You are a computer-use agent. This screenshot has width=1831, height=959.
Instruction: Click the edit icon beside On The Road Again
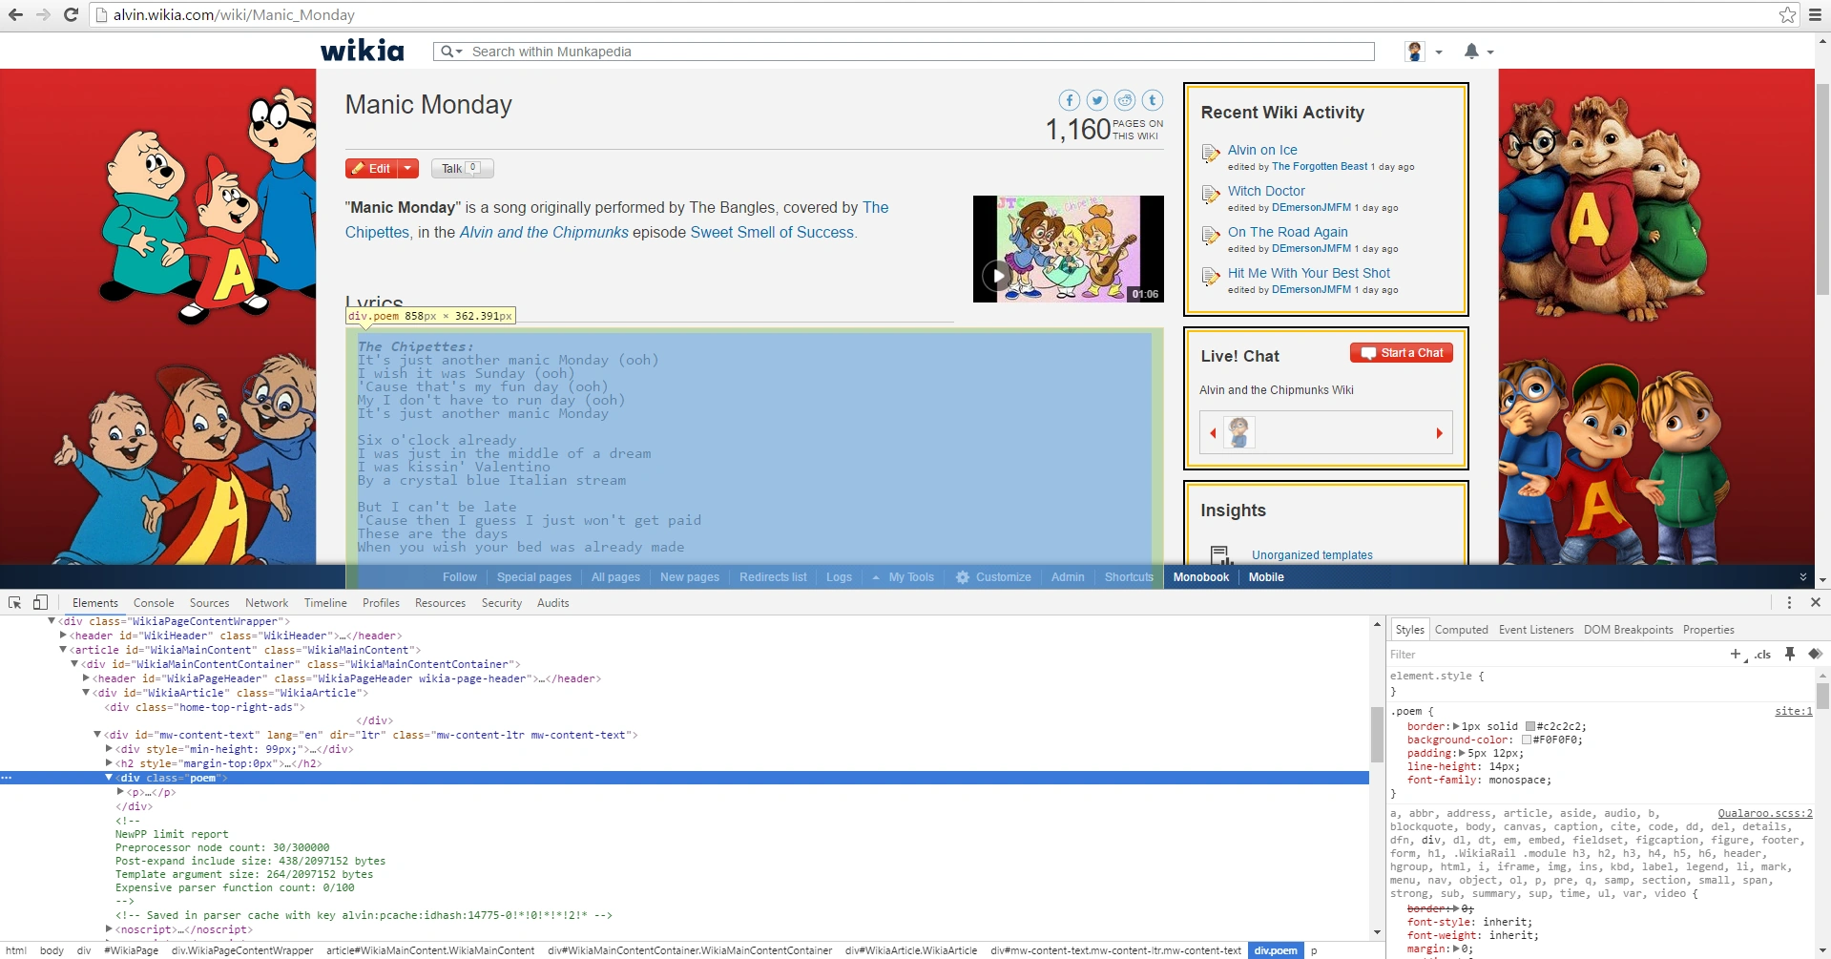pyautogui.click(x=1211, y=236)
